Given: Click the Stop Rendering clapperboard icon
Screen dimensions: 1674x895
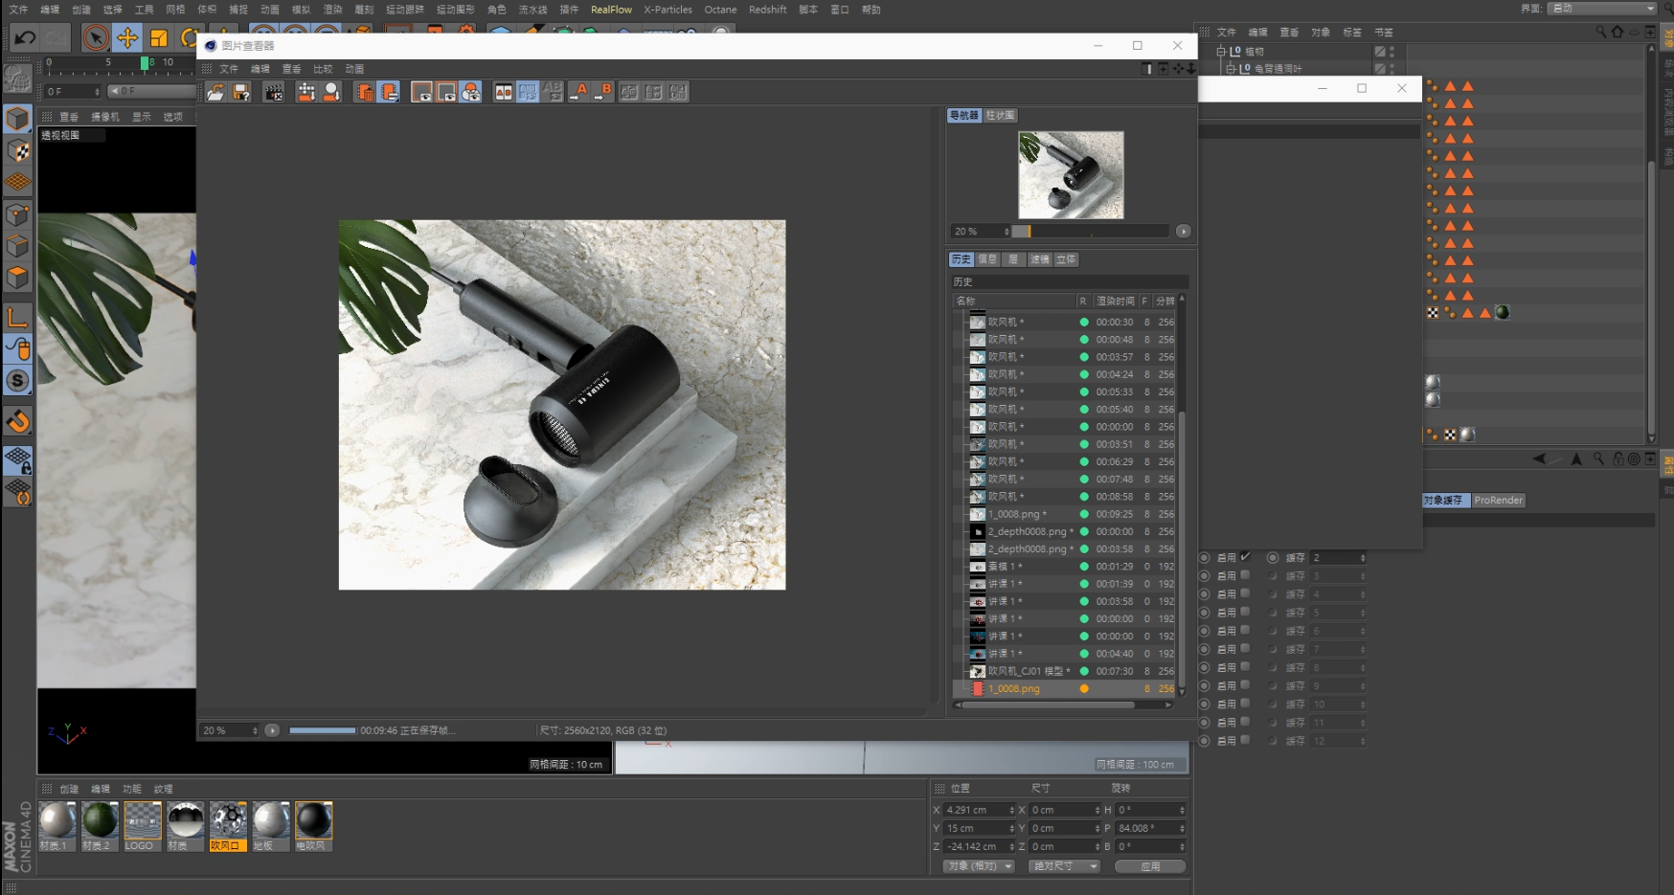Looking at the screenshot, I should [274, 92].
